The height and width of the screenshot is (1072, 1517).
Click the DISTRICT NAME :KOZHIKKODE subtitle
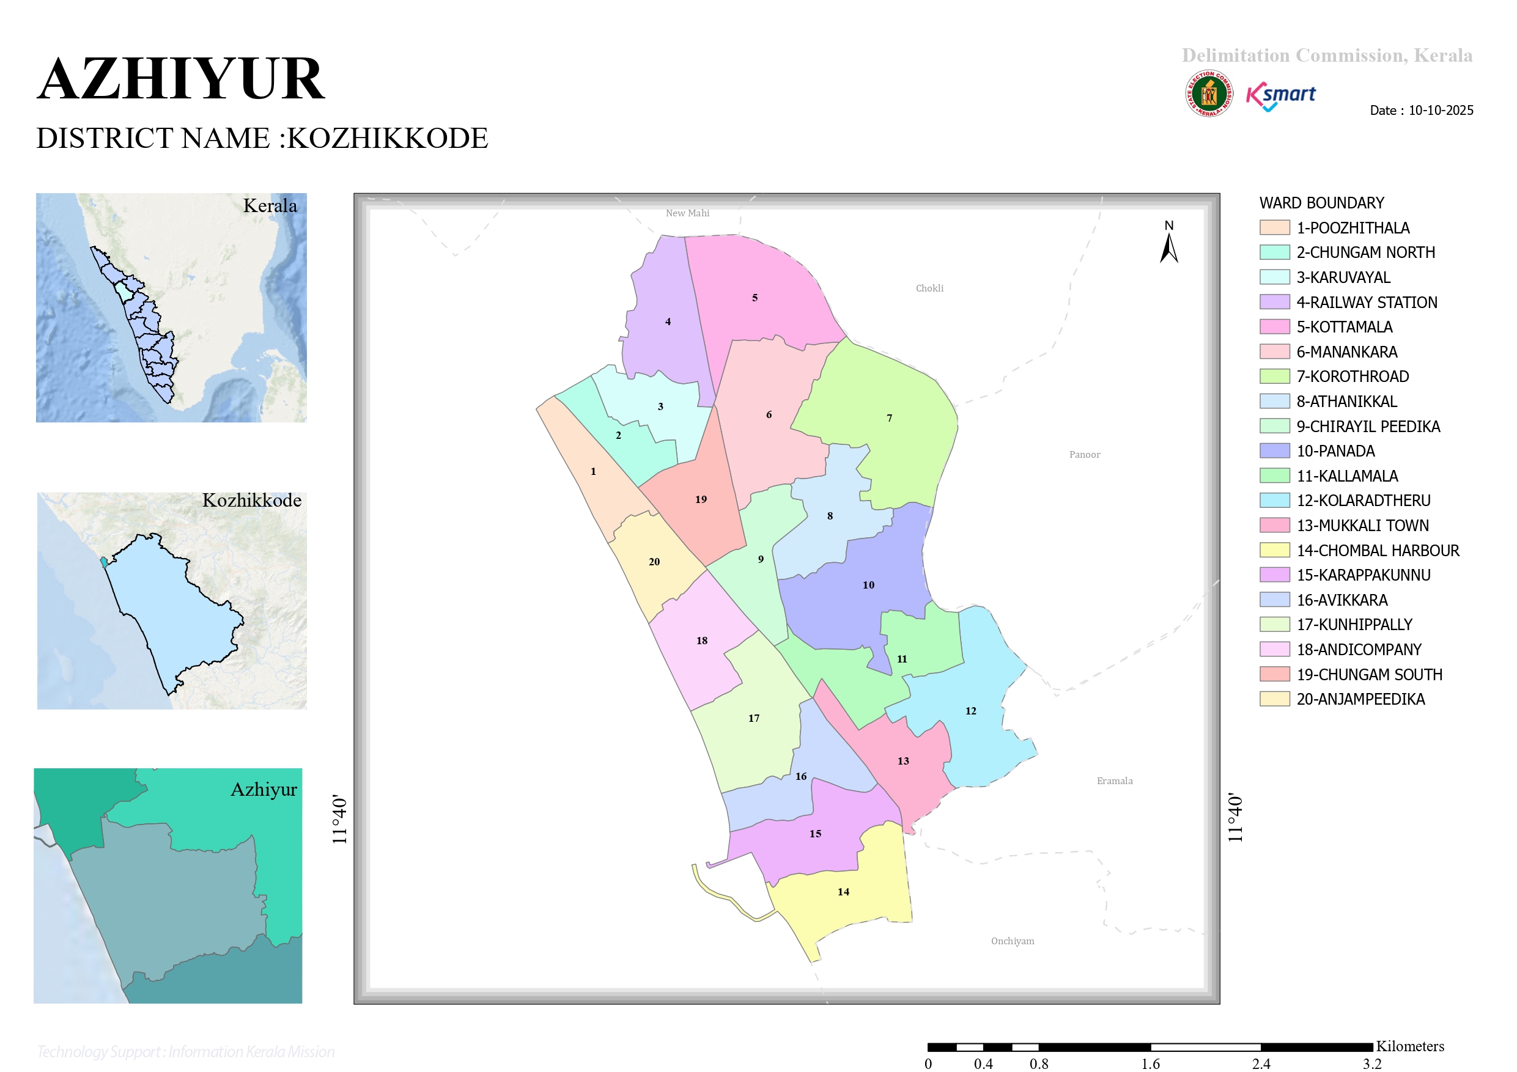point(262,138)
